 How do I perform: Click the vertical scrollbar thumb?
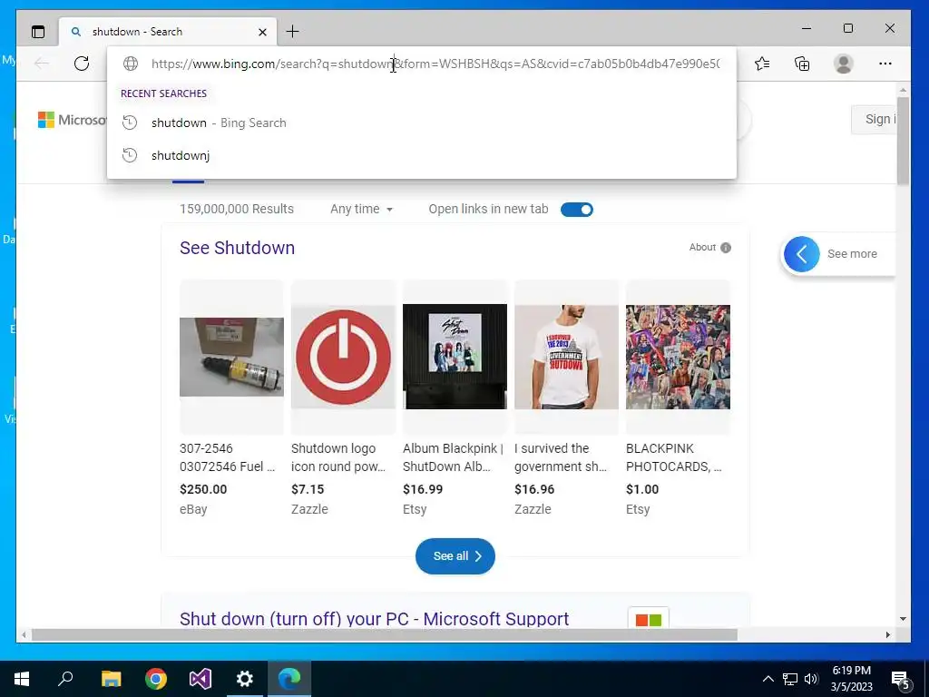pos(903,141)
